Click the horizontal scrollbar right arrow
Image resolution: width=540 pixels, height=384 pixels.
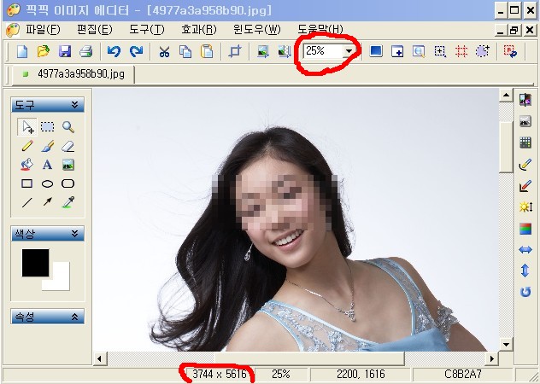pos(492,359)
